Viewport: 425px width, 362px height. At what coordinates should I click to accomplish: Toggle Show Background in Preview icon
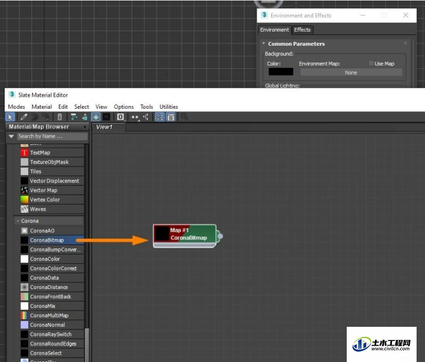pos(107,117)
